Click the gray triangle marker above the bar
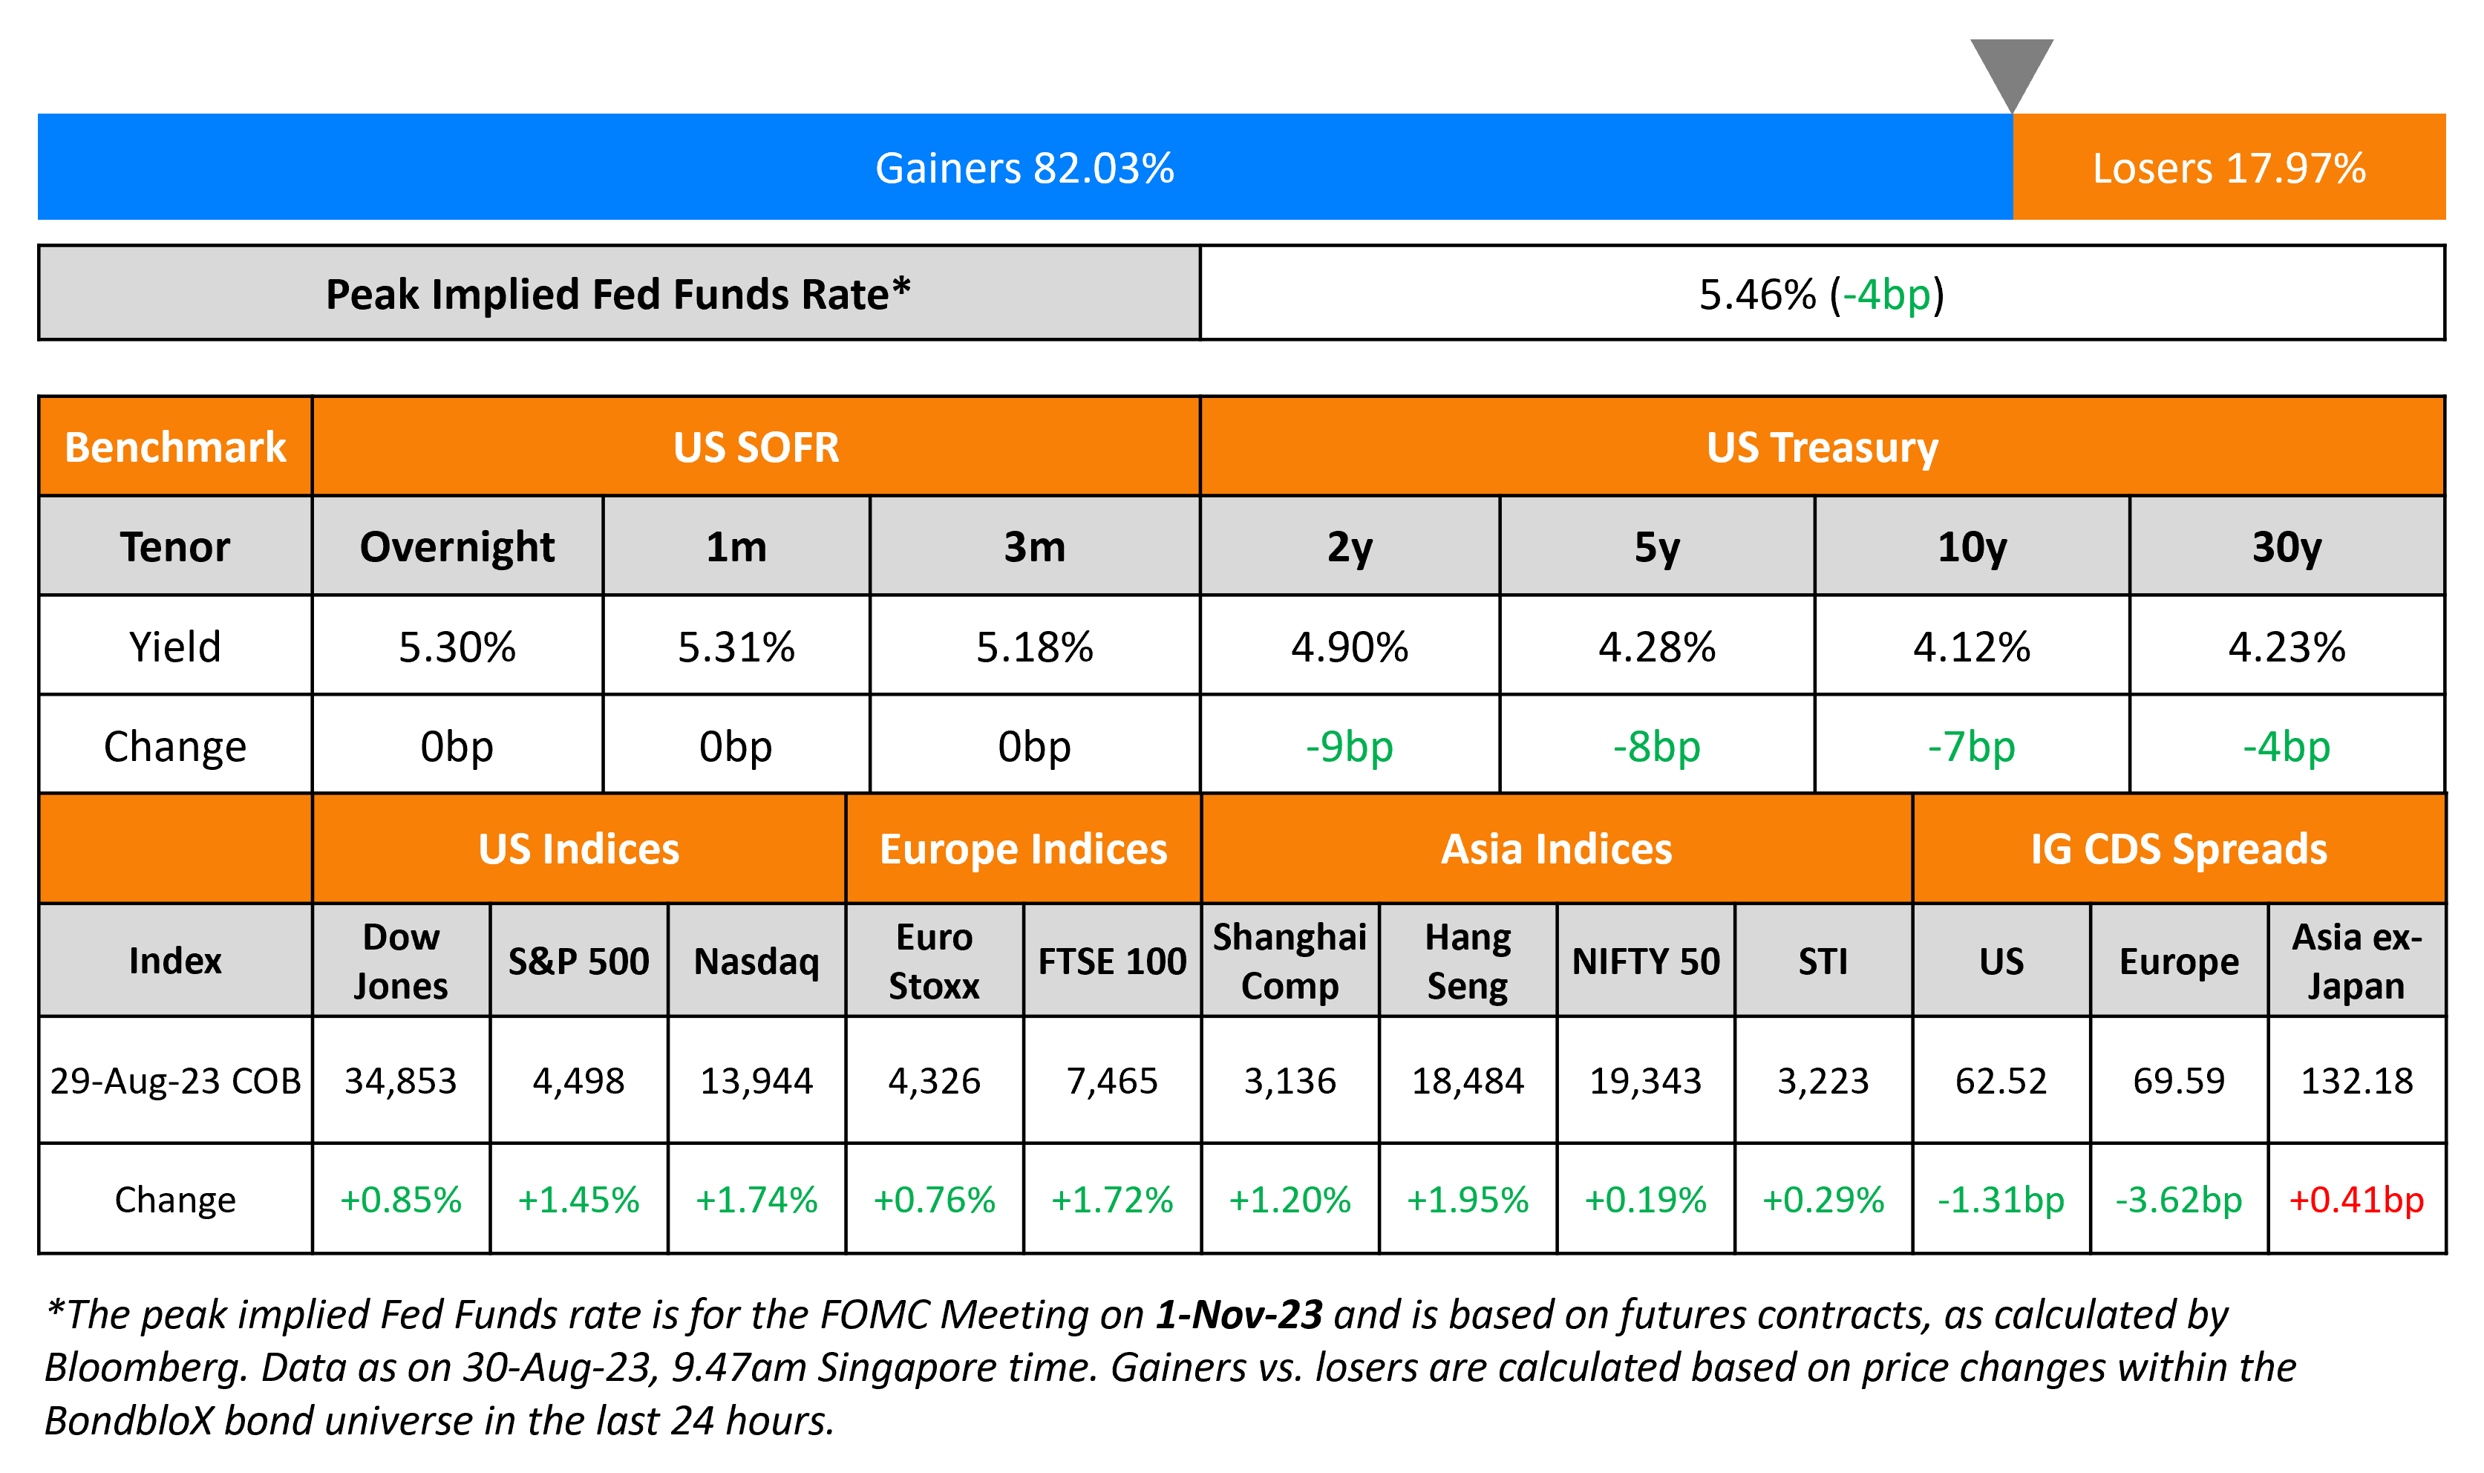This screenshot has width=2484, height=1473. click(2012, 71)
